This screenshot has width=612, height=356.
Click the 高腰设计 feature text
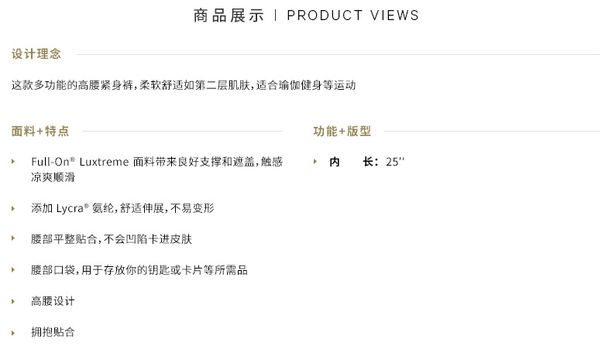(x=53, y=301)
